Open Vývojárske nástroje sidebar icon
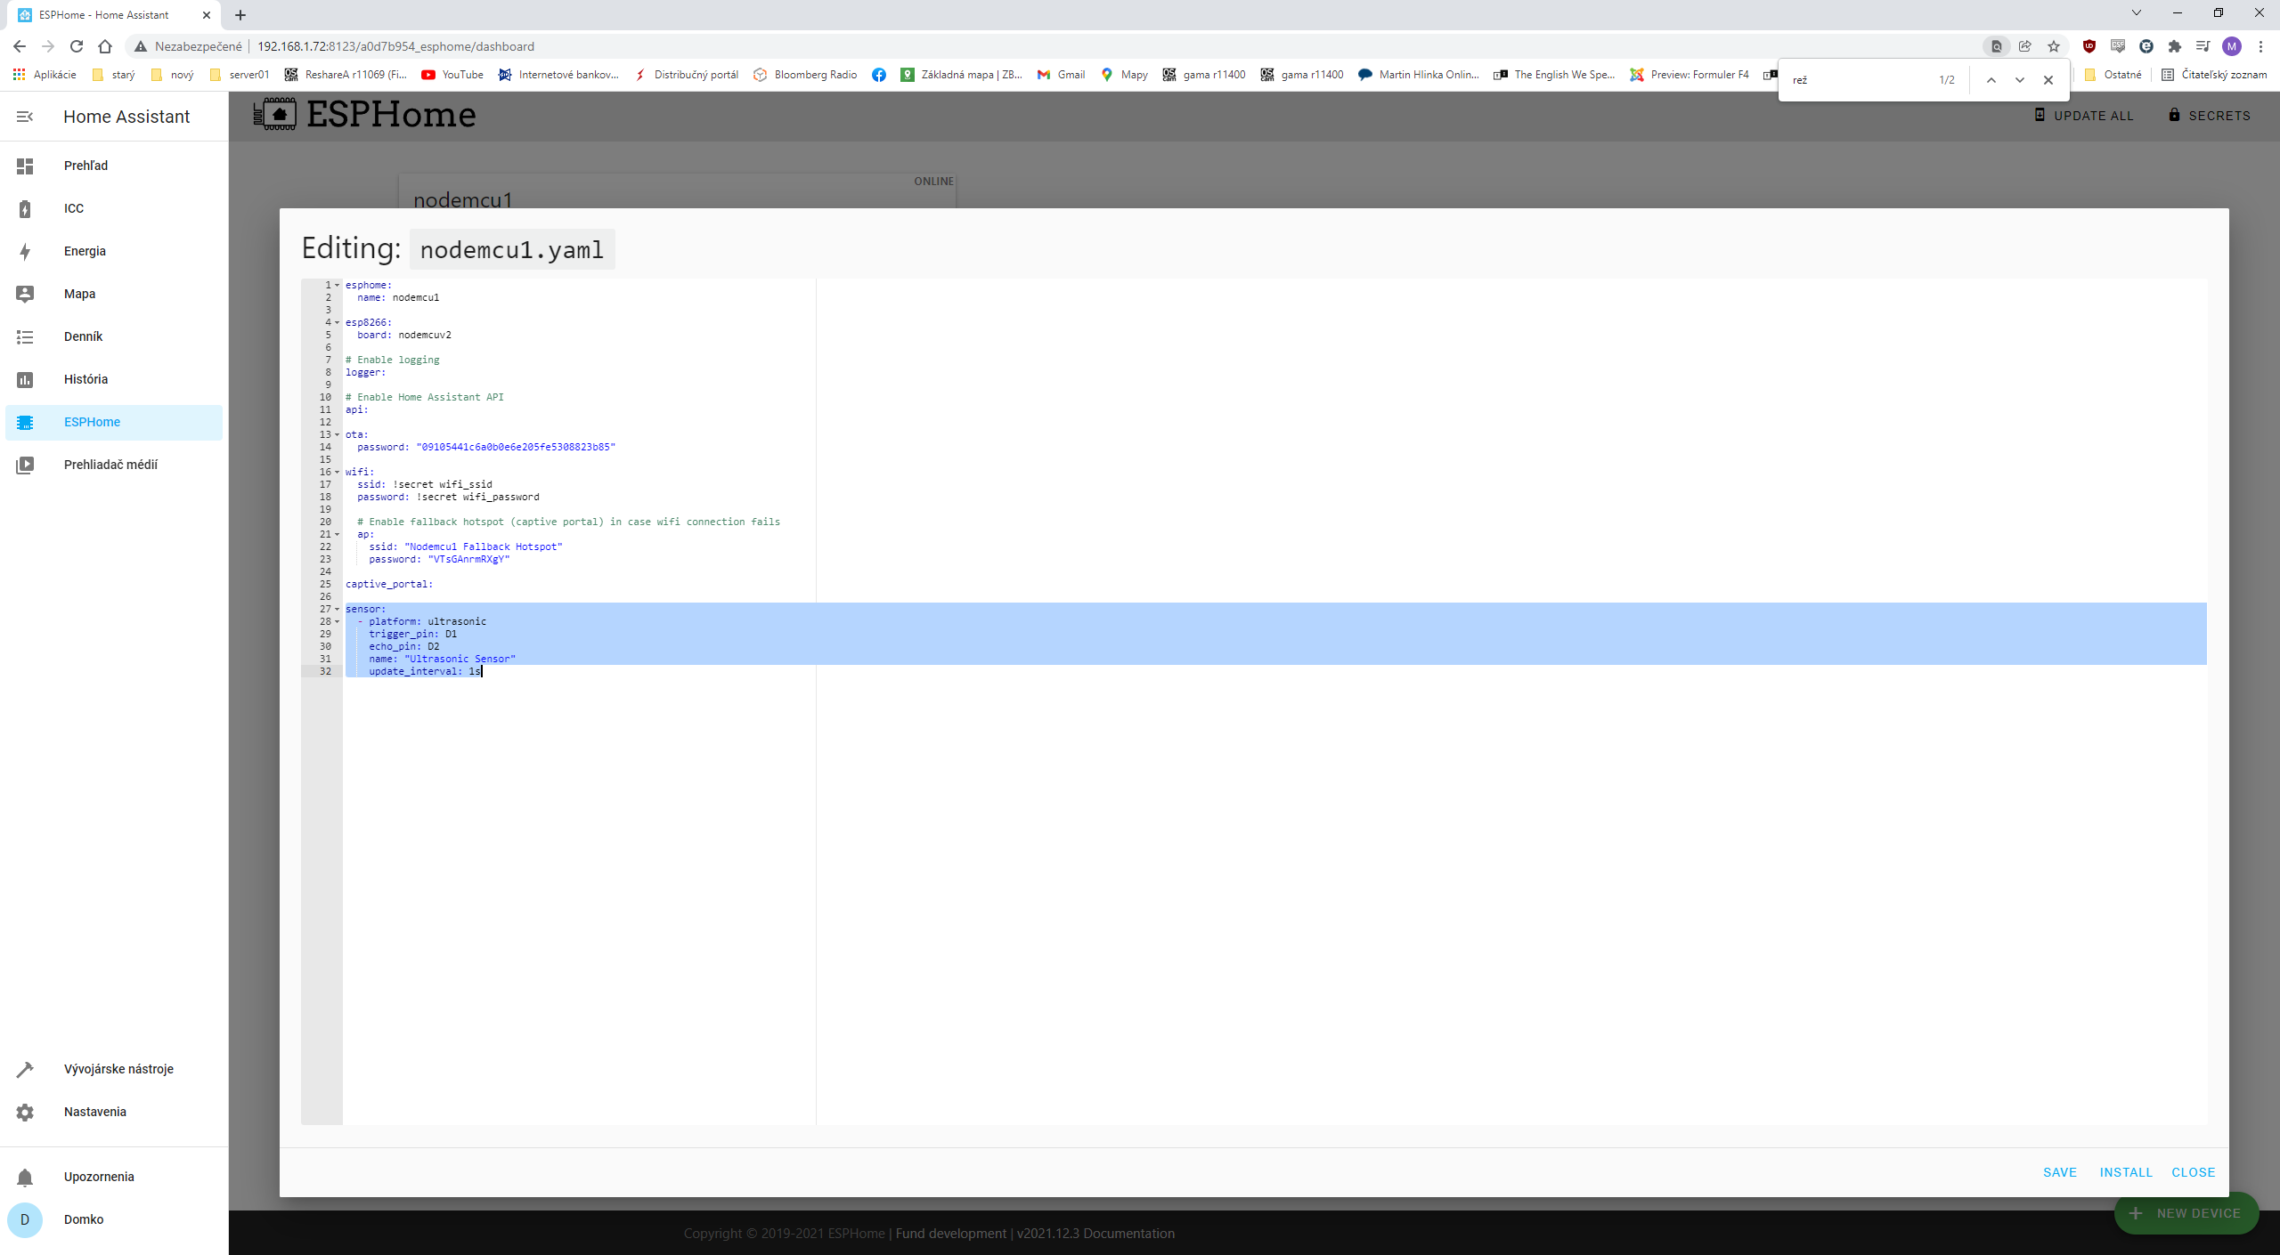Screen dimensions: 2280x1255 (x=23, y=1068)
